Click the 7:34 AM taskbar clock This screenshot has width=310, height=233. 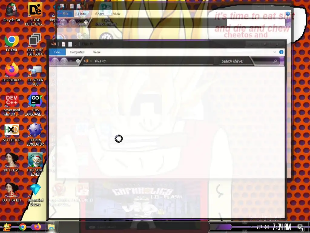[282, 227]
